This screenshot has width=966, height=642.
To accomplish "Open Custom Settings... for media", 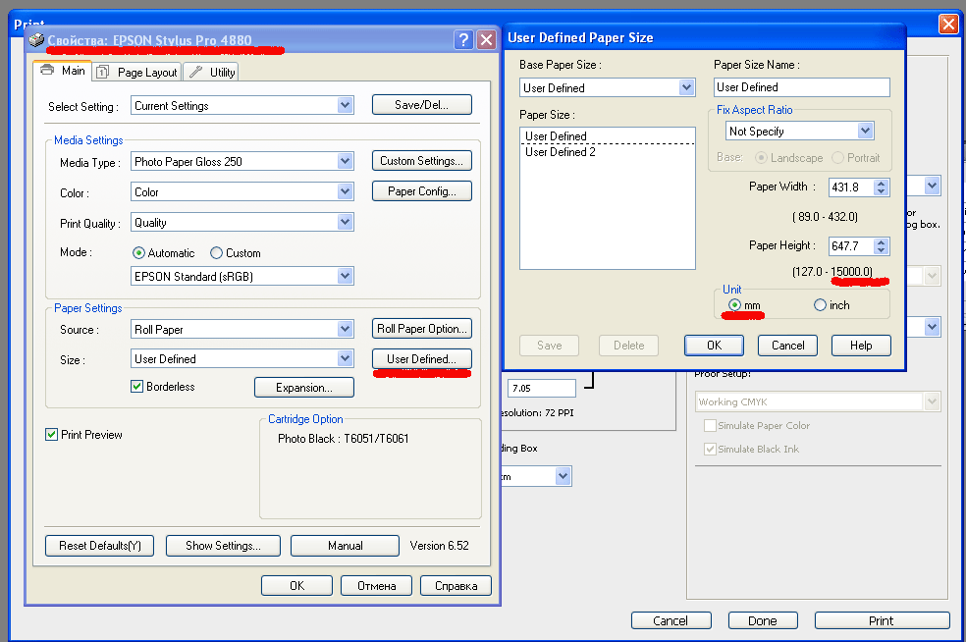I will coord(422,161).
